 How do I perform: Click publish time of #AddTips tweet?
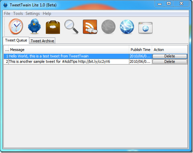pos(140,61)
